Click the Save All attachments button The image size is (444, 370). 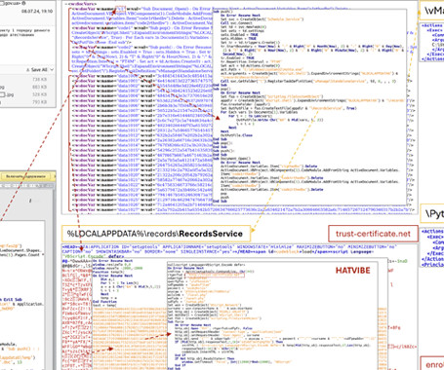pyautogui.click(x=40, y=69)
